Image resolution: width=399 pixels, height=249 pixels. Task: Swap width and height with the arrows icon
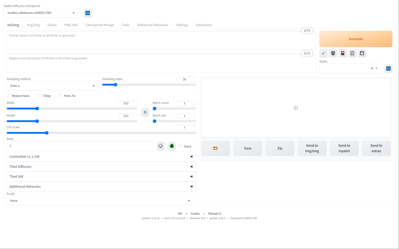point(145,112)
